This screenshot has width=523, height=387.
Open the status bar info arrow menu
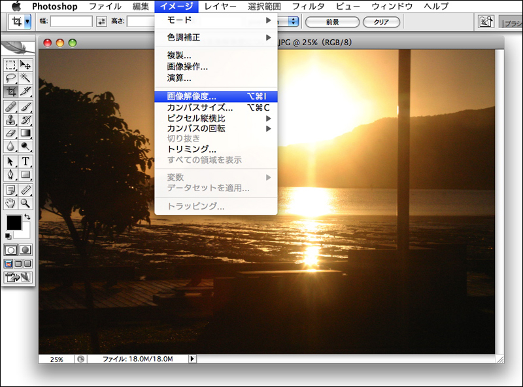click(192, 359)
